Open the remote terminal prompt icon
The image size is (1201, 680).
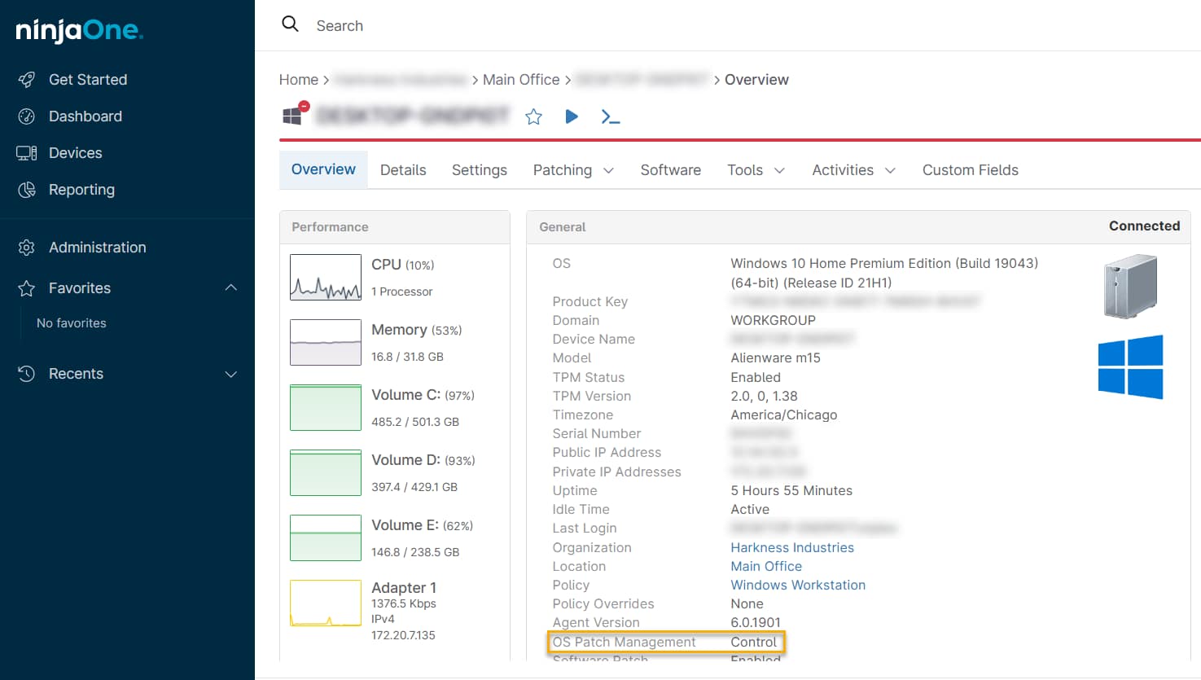coord(611,116)
